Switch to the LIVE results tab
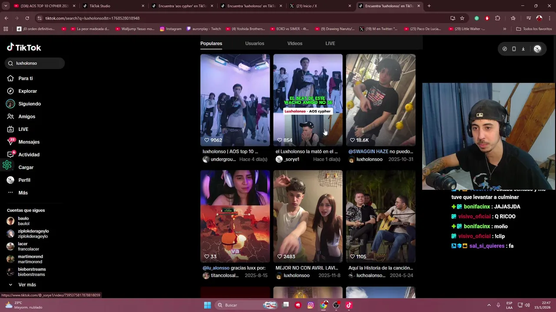The height and width of the screenshot is (312, 556). coord(330,43)
